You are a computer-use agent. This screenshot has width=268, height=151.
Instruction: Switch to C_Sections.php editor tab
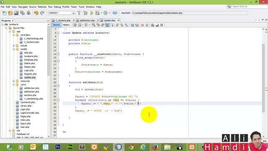pyautogui.click(x=63, y=21)
